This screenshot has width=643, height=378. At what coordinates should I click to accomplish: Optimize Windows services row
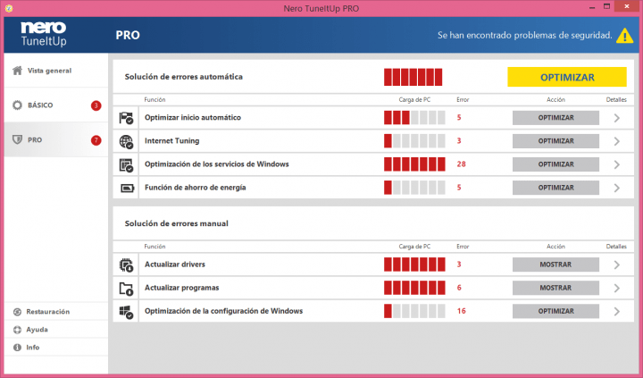pos(555,164)
